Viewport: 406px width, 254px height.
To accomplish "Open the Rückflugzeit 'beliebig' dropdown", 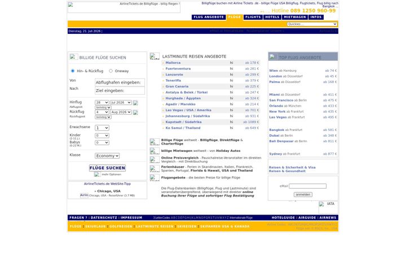I will [x=103, y=117].
